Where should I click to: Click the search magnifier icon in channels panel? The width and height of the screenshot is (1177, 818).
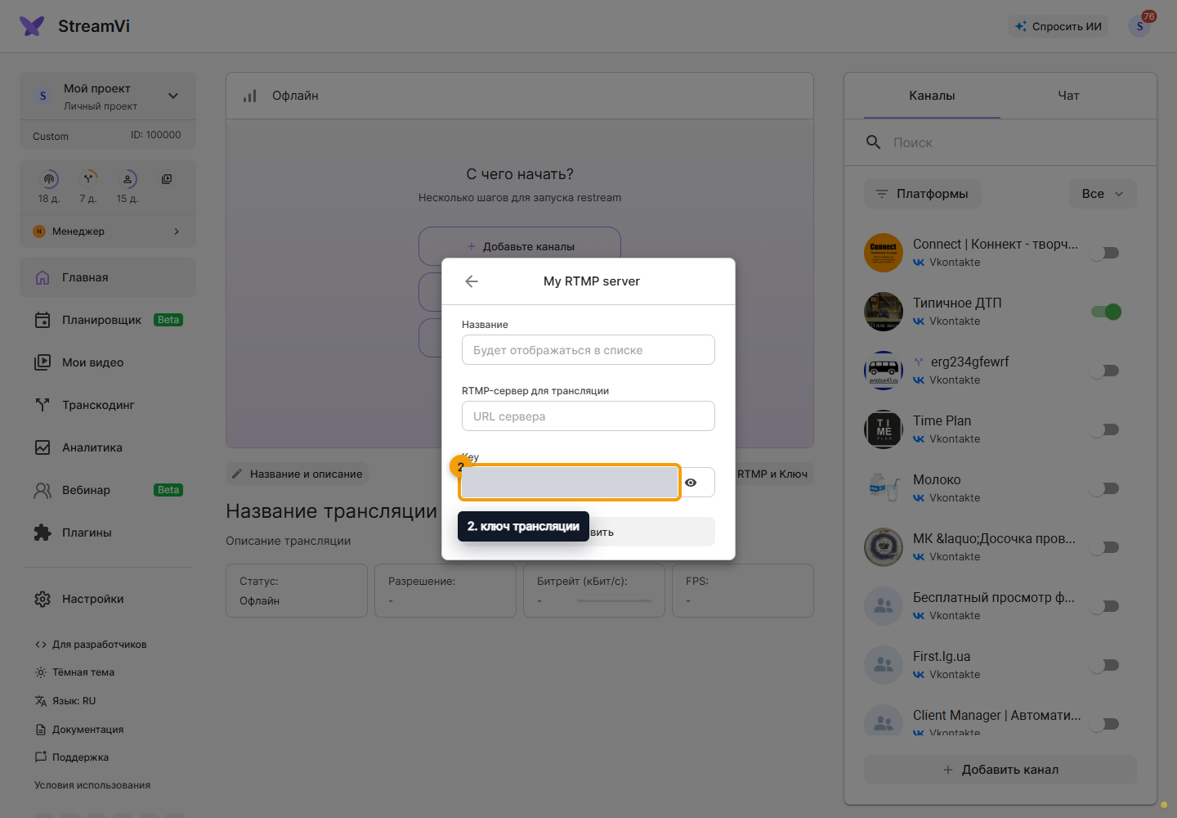click(873, 142)
